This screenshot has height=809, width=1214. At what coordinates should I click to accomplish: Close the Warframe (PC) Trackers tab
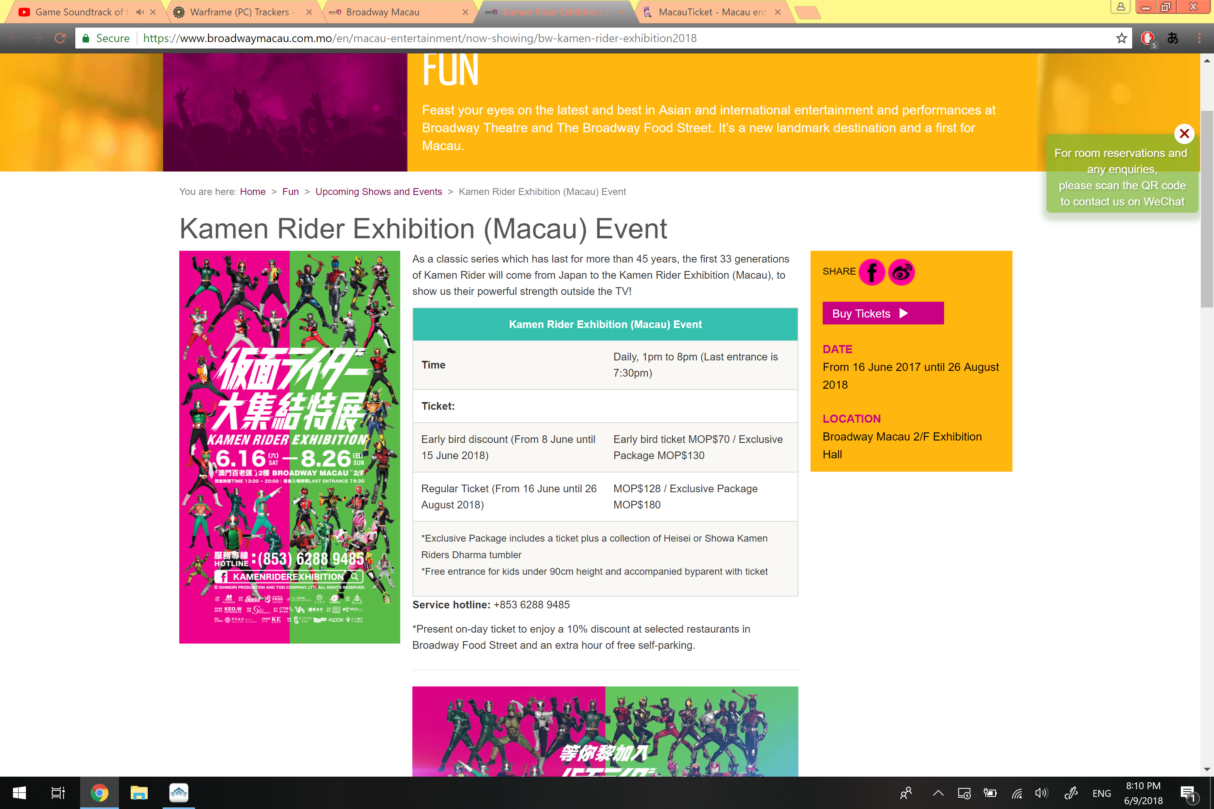point(309,12)
